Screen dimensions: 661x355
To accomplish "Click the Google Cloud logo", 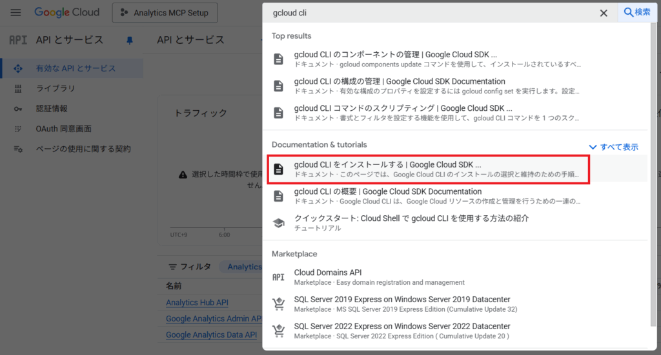I will [67, 13].
